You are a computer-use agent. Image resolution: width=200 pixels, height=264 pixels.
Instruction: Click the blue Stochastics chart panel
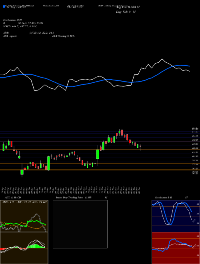pos(176,216)
